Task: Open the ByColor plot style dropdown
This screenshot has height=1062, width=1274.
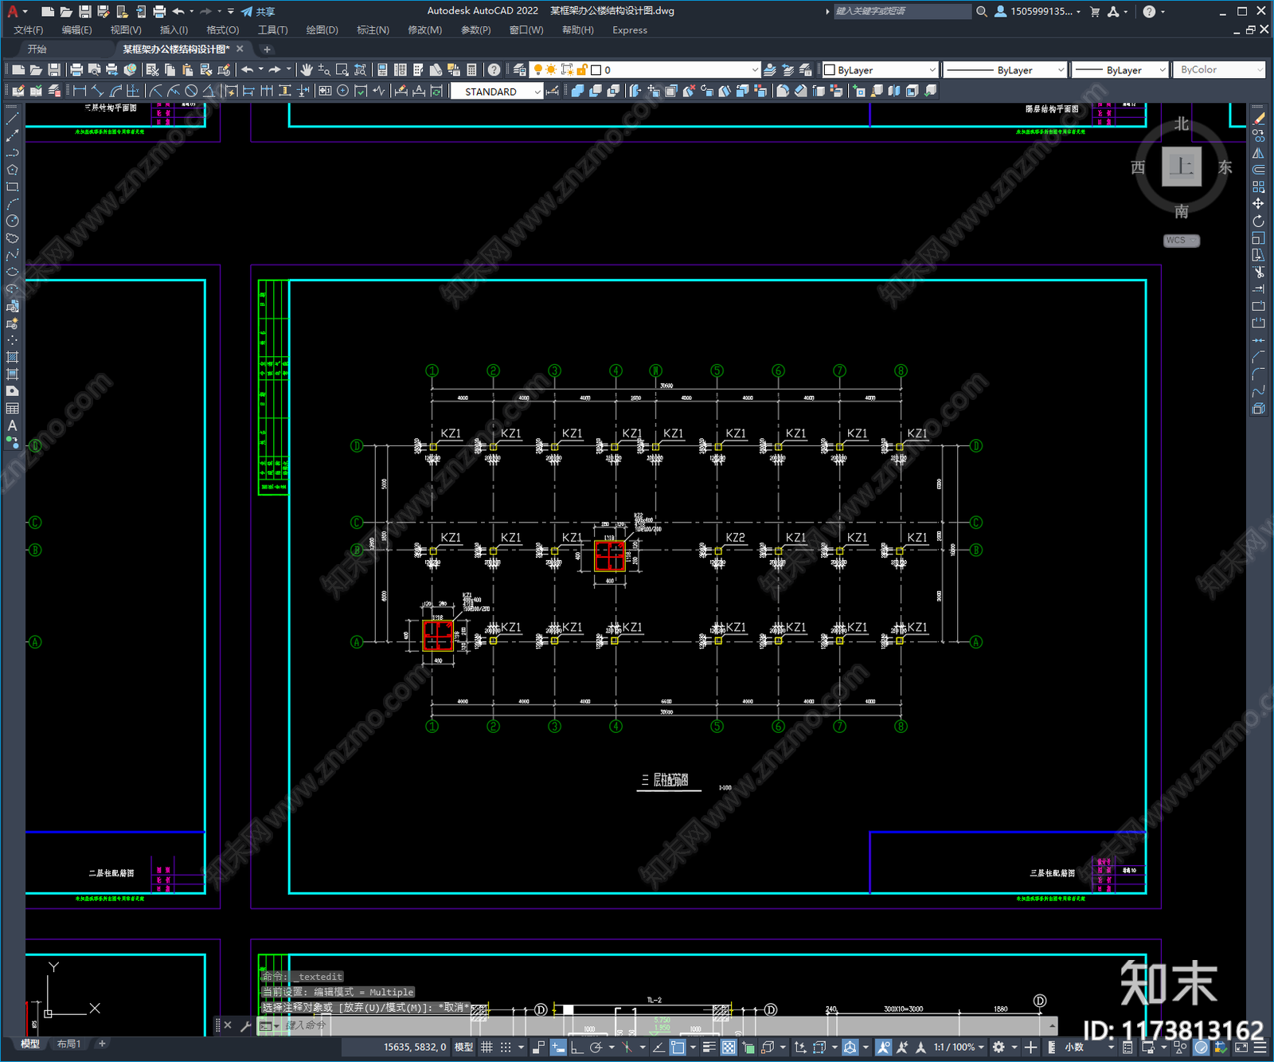Action: click(x=1220, y=70)
